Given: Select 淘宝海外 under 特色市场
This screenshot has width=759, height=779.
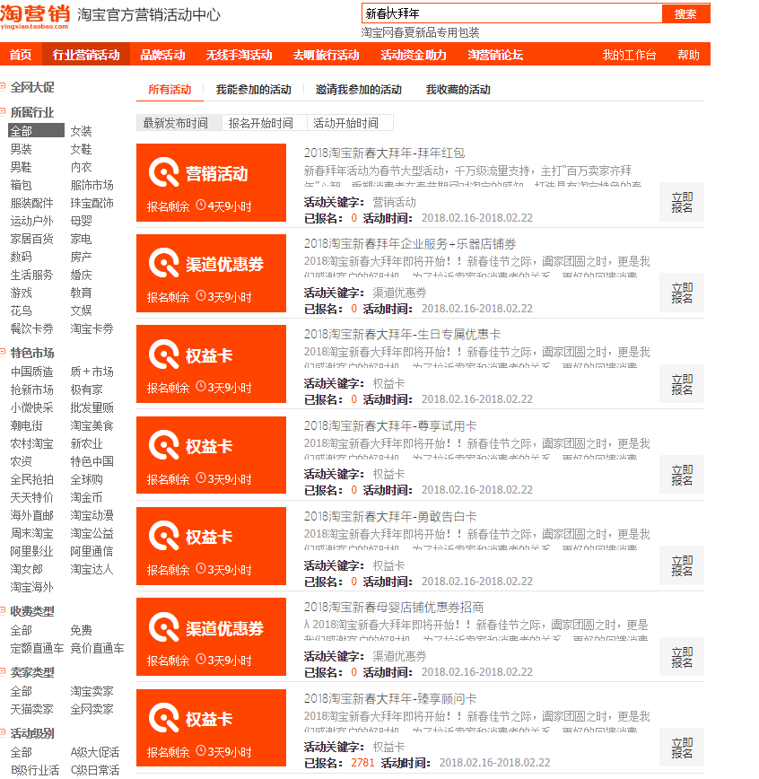Looking at the screenshot, I should click(31, 587).
